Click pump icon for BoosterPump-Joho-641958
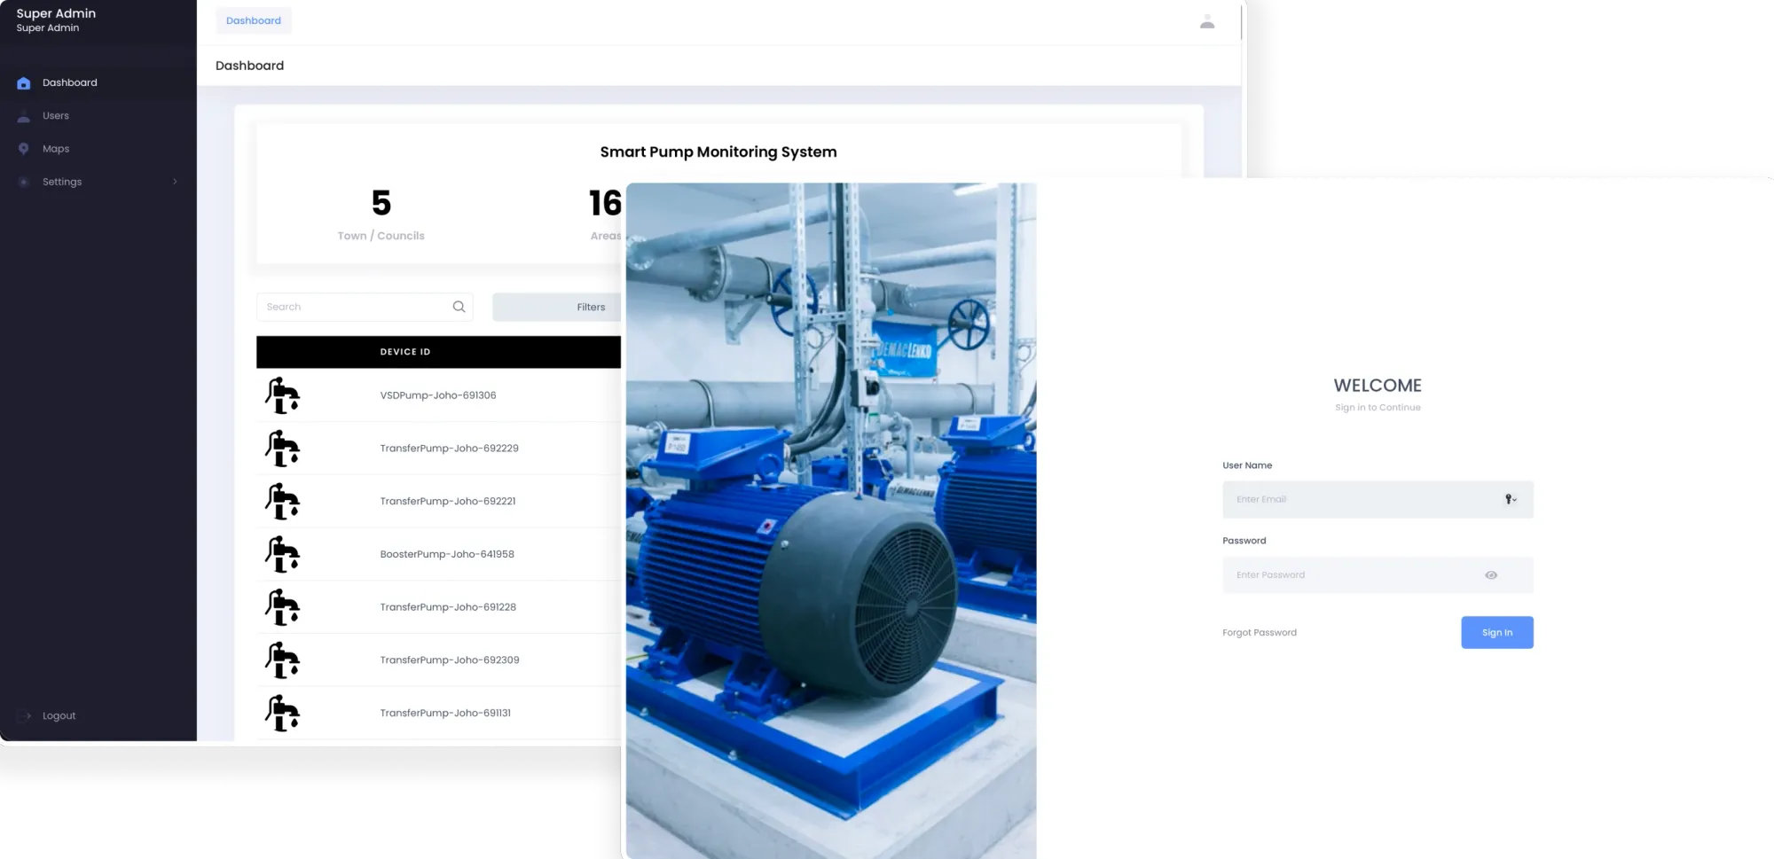 282,554
